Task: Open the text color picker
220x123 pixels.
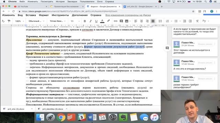Action: click(x=102, y=21)
